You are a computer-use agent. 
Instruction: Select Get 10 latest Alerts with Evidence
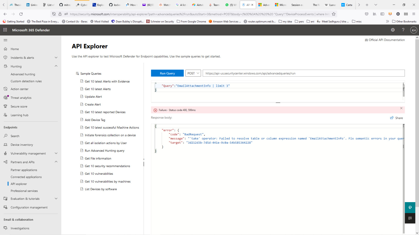coord(107,81)
